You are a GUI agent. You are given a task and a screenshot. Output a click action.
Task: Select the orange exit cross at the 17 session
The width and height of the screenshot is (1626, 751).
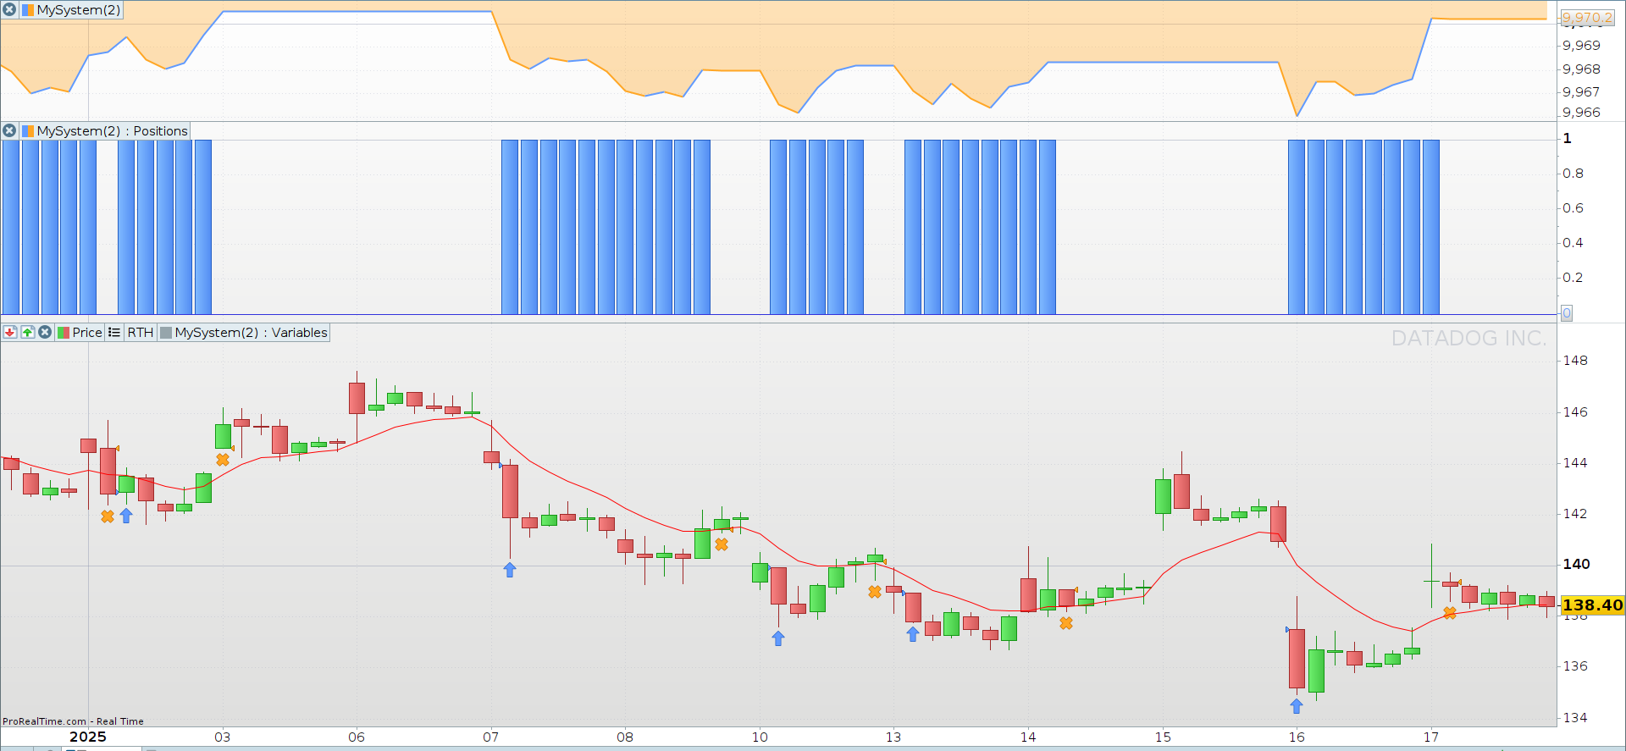pyautogui.click(x=1450, y=613)
